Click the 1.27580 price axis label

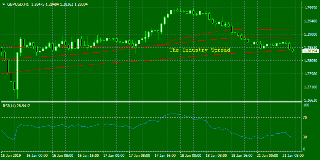[x=310, y=74]
